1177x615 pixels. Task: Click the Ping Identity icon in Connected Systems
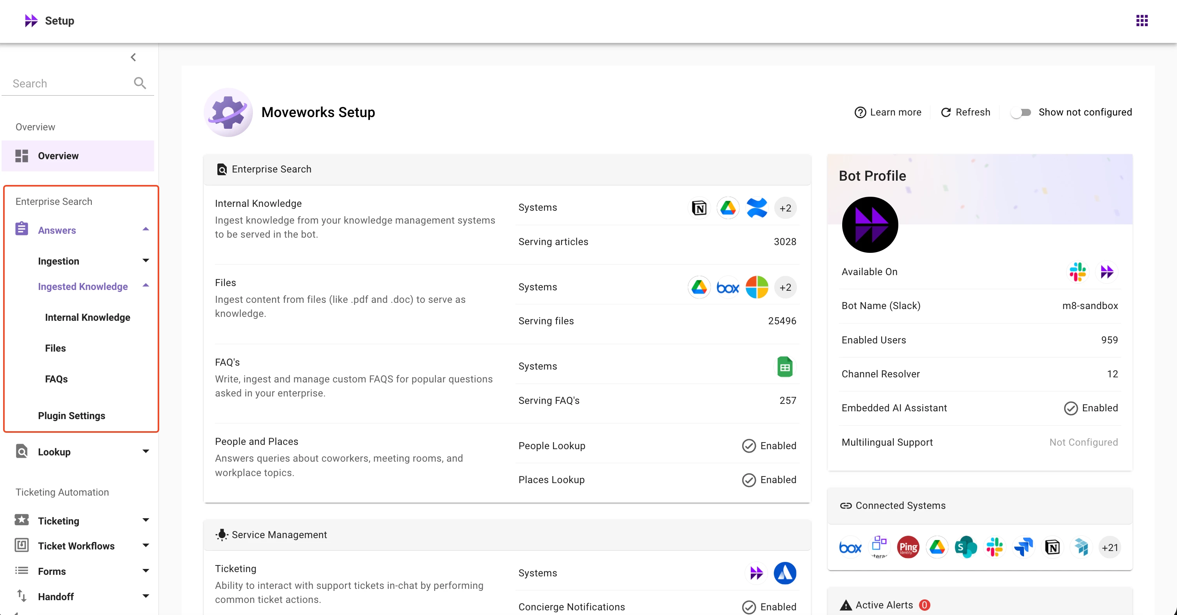[x=908, y=547]
